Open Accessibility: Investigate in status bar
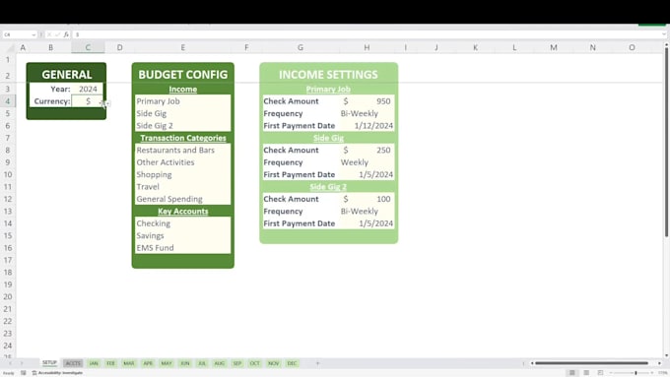670x377 pixels. pyautogui.click(x=57, y=373)
